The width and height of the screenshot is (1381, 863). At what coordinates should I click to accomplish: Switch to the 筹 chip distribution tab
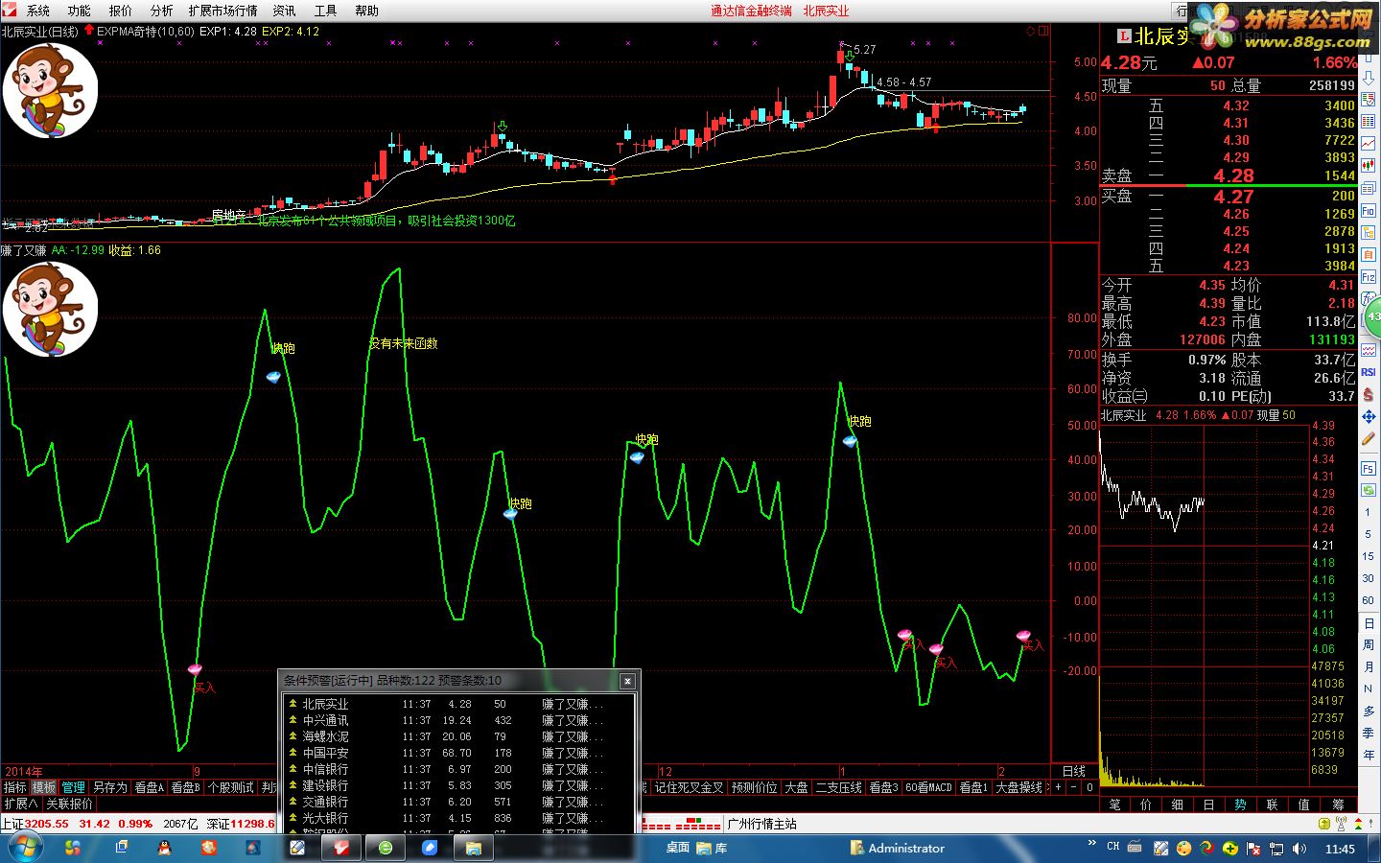coord(1338,805)
